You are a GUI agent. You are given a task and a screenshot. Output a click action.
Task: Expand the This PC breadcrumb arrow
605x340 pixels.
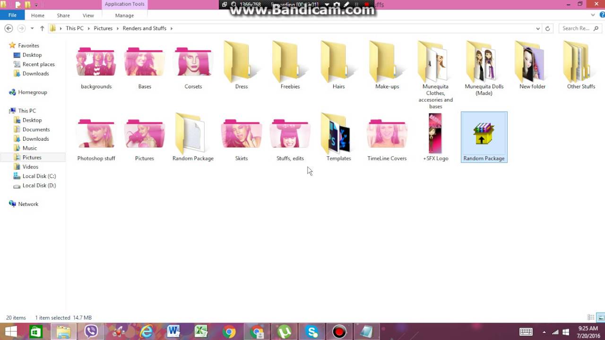(88, 28)
